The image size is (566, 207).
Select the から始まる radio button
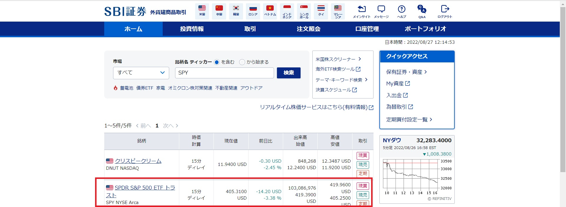tap(242, 62)
